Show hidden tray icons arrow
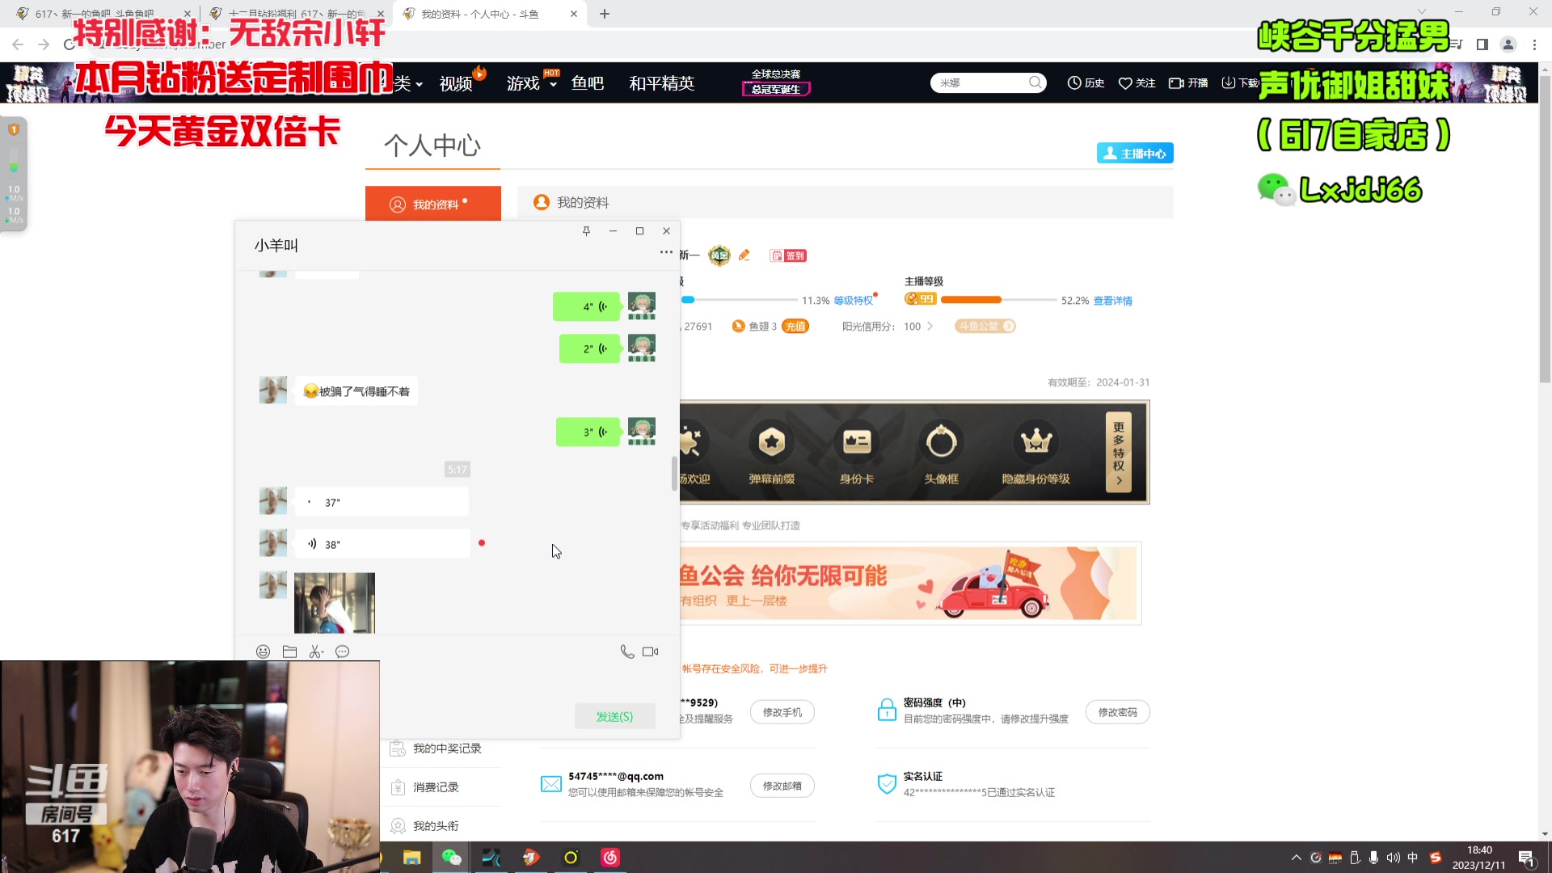 point(1297,858)
